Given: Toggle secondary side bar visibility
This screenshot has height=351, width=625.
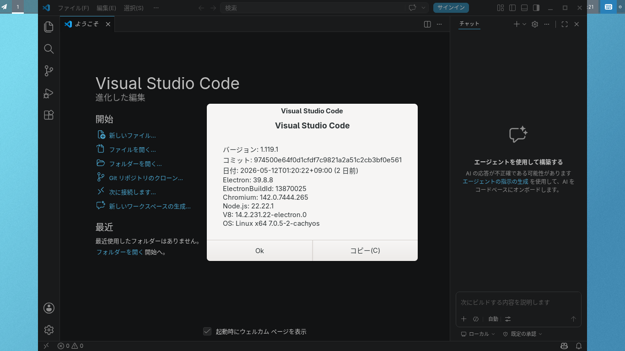Looking at the screenshot, I should [x=536, y=8].
